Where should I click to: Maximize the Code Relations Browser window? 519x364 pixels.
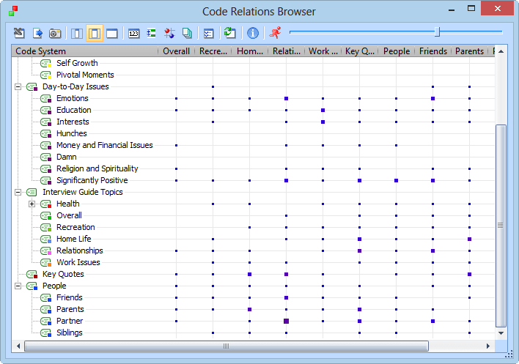click(471, 9)
